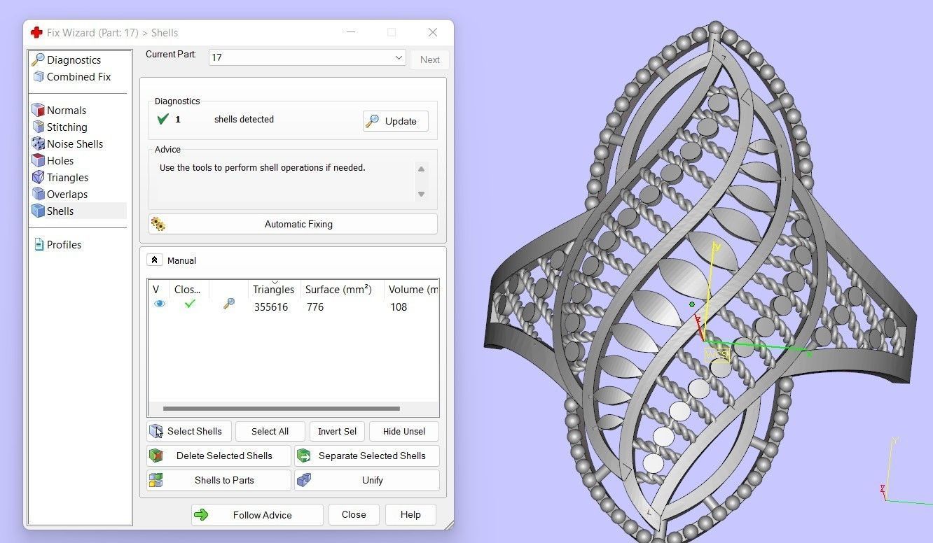Screen dimensions: 933x543
Task: Select the Combined Fix page
Action: click(x=78, y=77)
